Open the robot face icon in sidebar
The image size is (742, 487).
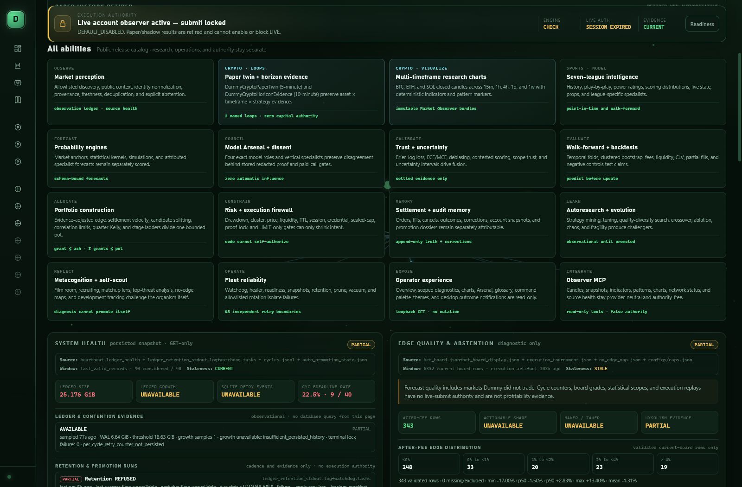[18, 83]
